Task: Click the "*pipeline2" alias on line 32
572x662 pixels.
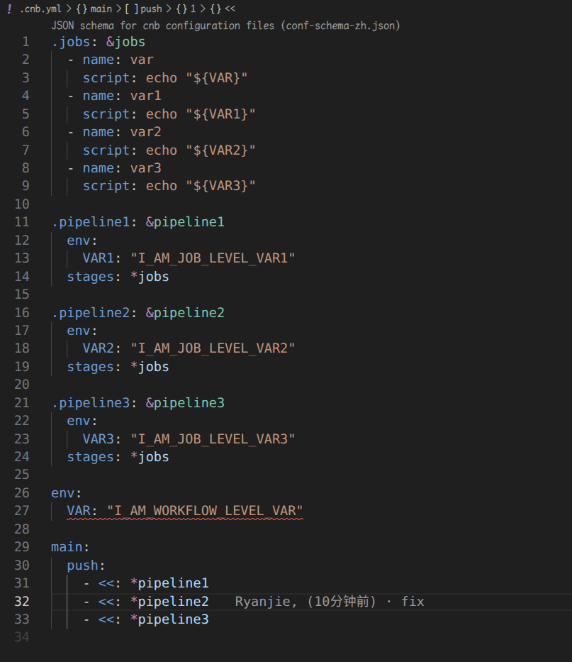Action: click(170, 600)
